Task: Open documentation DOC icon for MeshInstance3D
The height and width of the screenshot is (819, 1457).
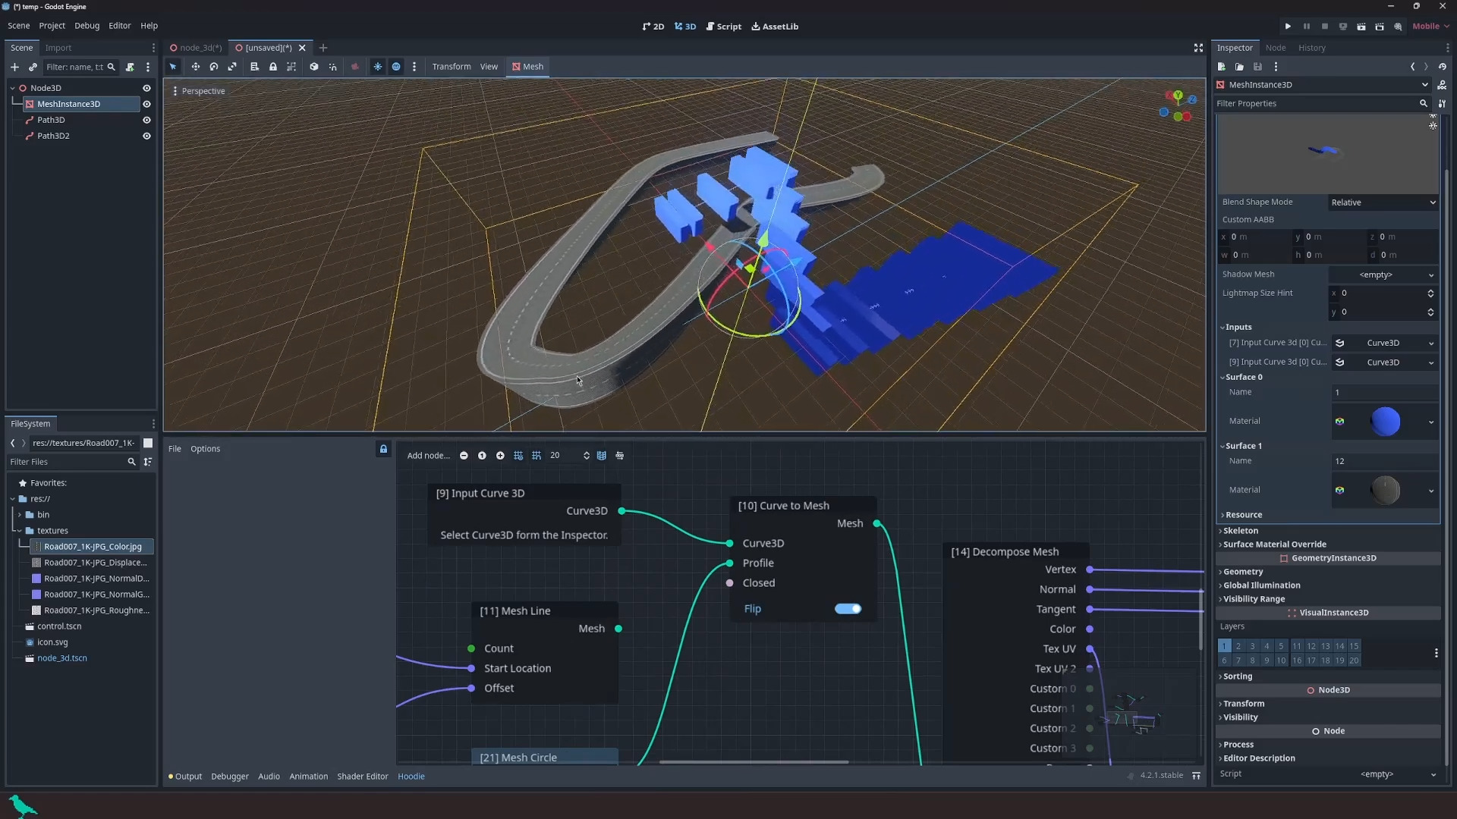Action: [1442, 85]
